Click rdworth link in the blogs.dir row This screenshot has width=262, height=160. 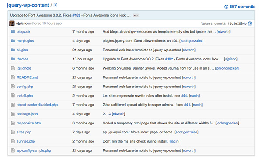[224, 32]
